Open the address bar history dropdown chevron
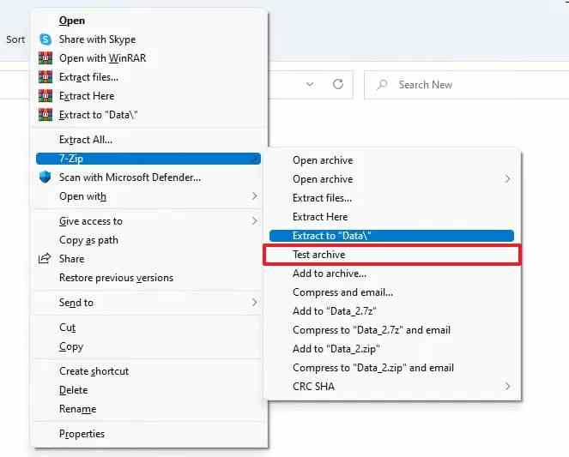The height and width of the screenshot is (457, 569). tap(310, 84)
